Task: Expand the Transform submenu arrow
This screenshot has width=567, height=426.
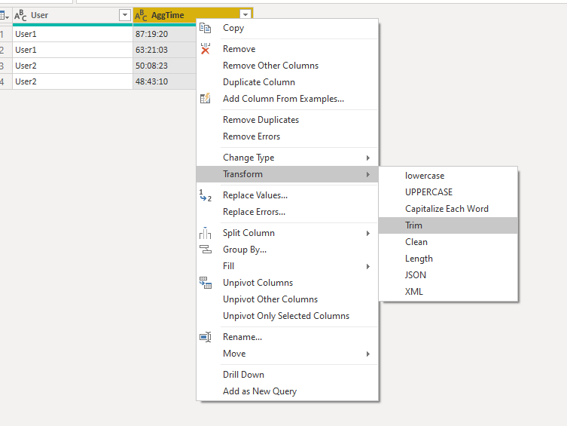Action: tap(367, 174)
